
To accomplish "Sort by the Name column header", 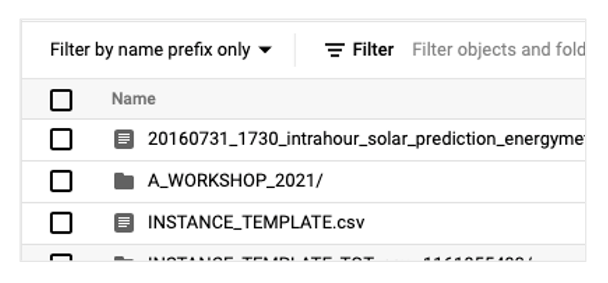I will [x=133, y=99].
